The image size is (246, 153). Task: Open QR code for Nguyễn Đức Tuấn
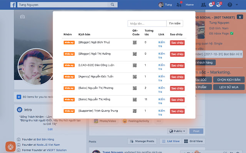tap(135, 76)
